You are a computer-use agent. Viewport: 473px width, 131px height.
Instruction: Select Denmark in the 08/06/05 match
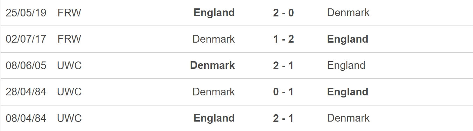click(213, 65)
